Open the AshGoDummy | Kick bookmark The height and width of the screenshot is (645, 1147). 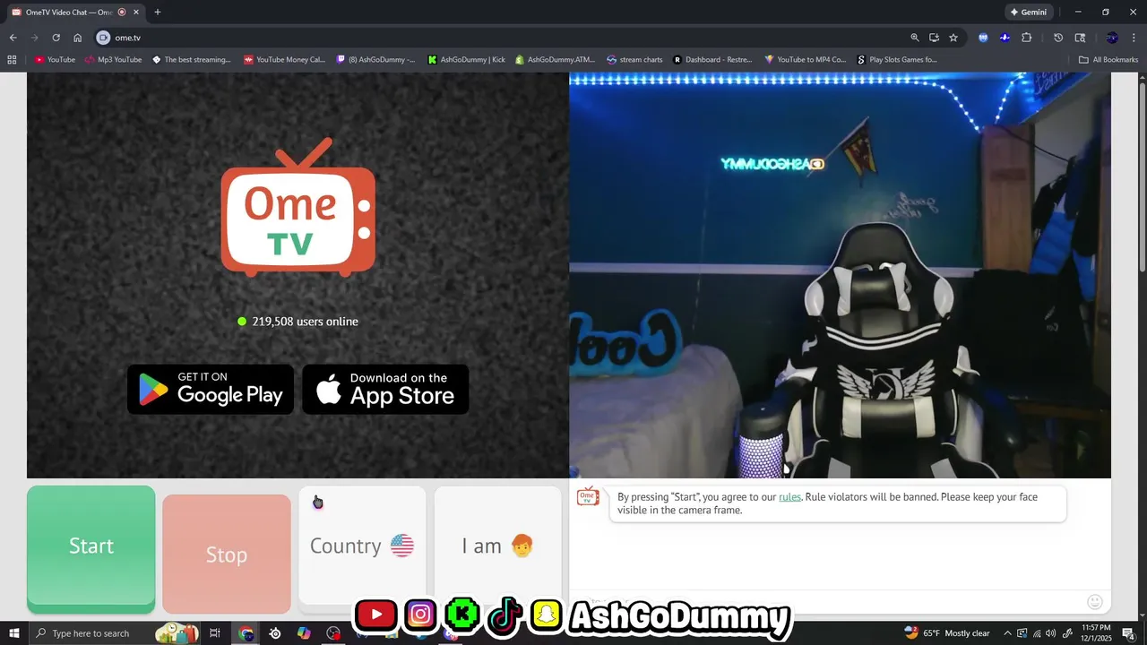coord(467,60)
